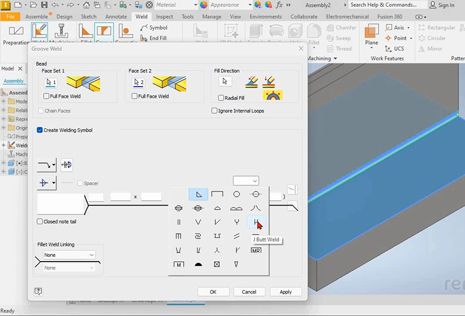Open the dialog help question mark icon
Screen dimensions: 465x316
tap(38, 291)
